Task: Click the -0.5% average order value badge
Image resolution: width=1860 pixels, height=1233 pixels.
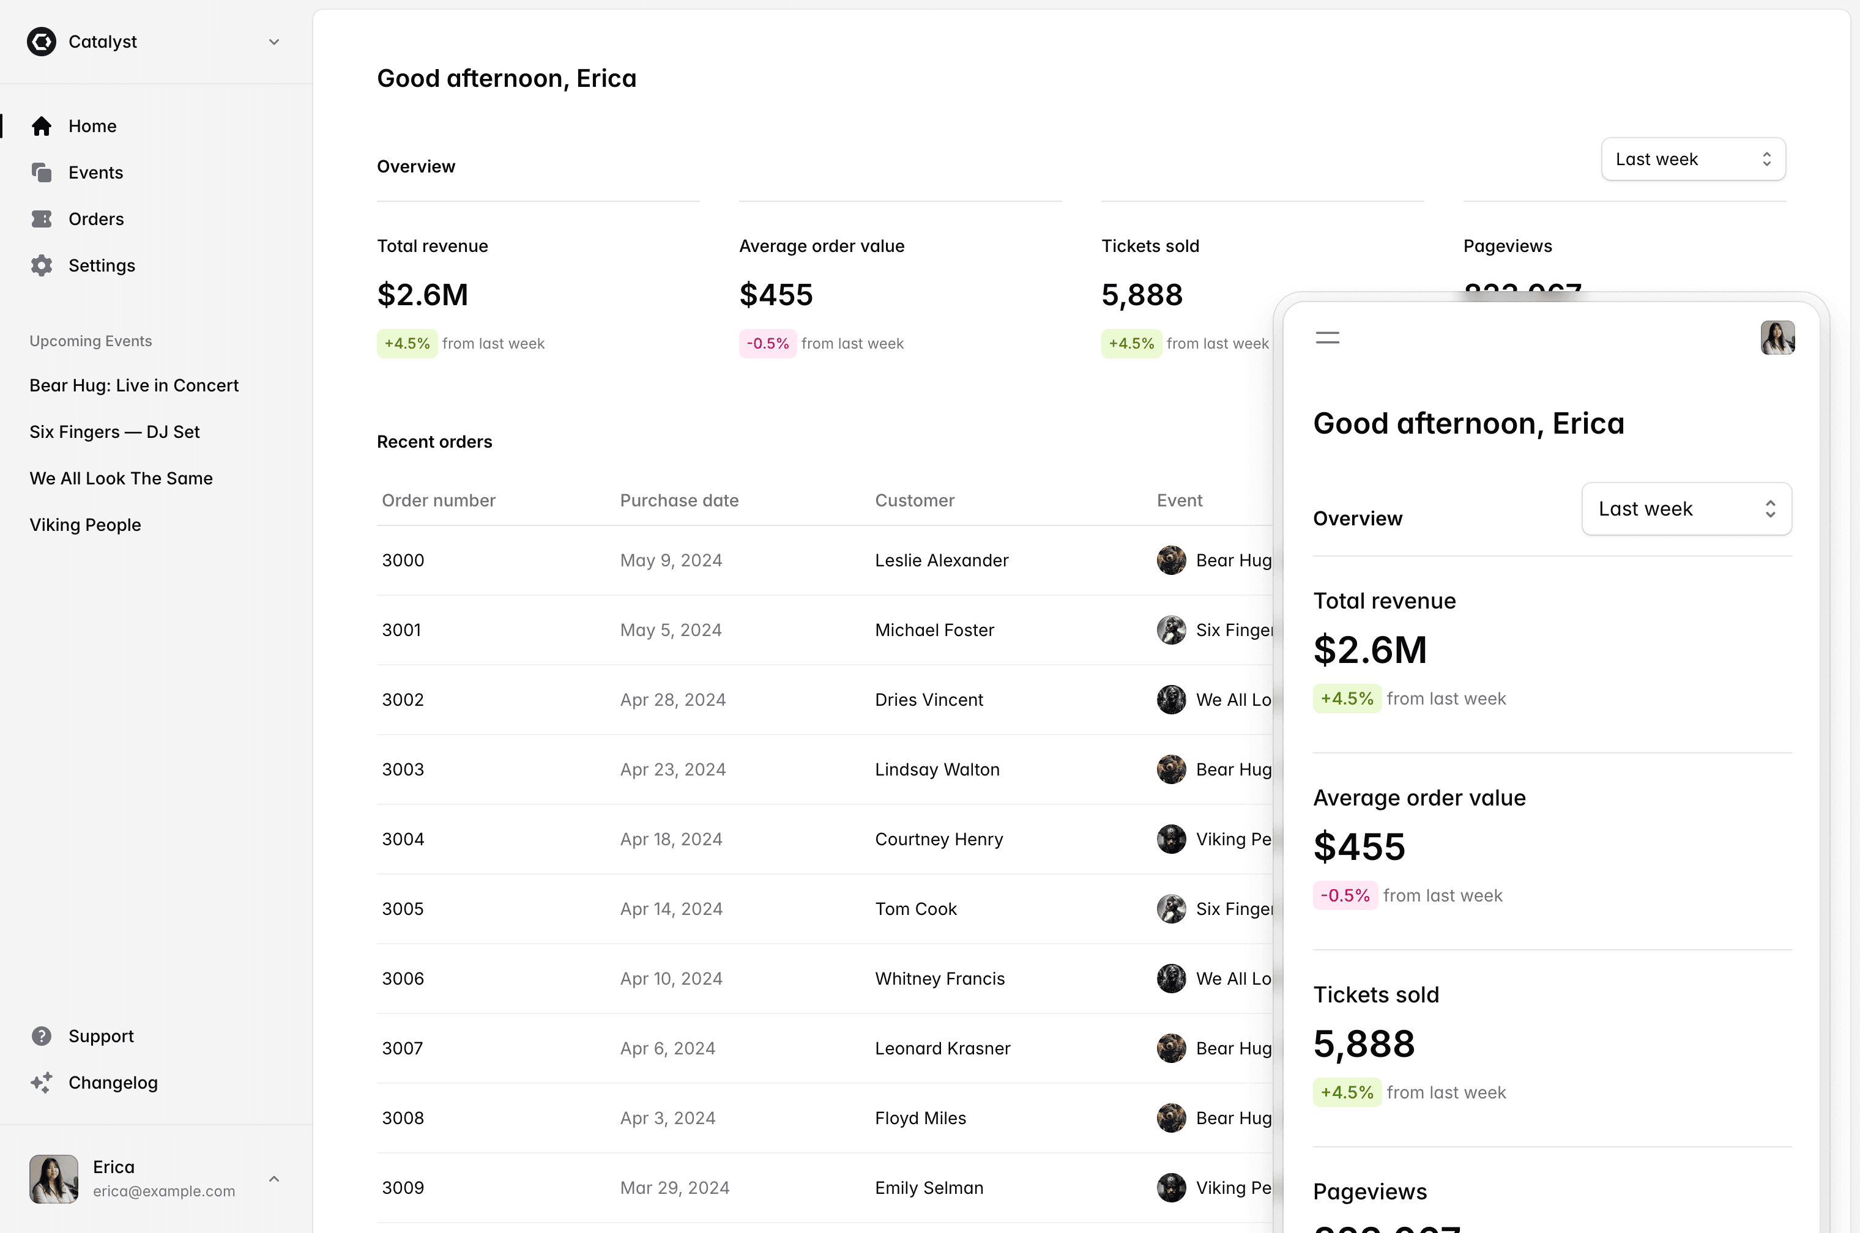Action: click(x=768, y=343)
